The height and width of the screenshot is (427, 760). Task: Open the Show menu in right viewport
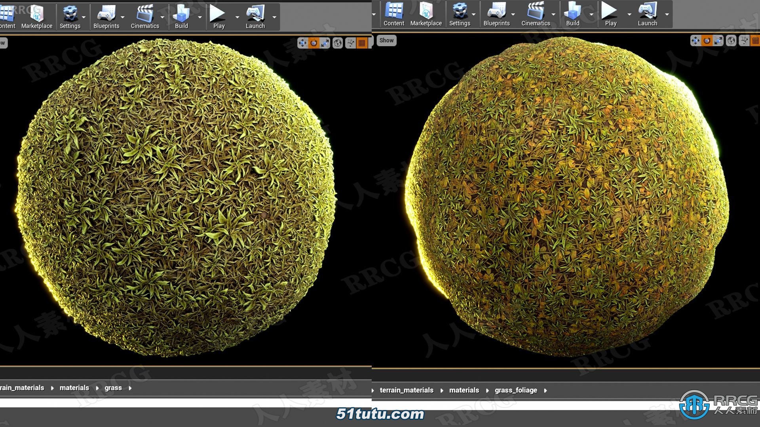(x=386, y=40)
